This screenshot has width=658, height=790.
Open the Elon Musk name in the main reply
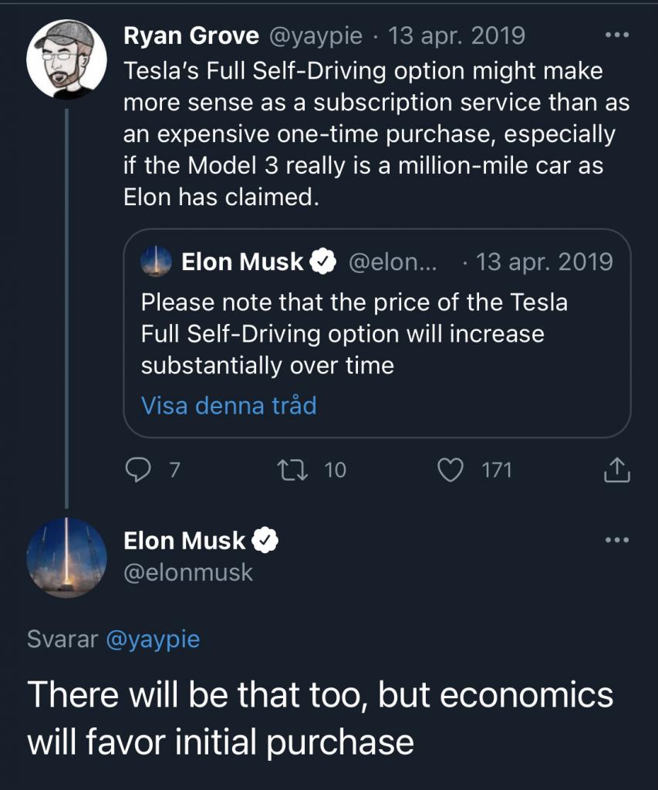pos(184,541)
